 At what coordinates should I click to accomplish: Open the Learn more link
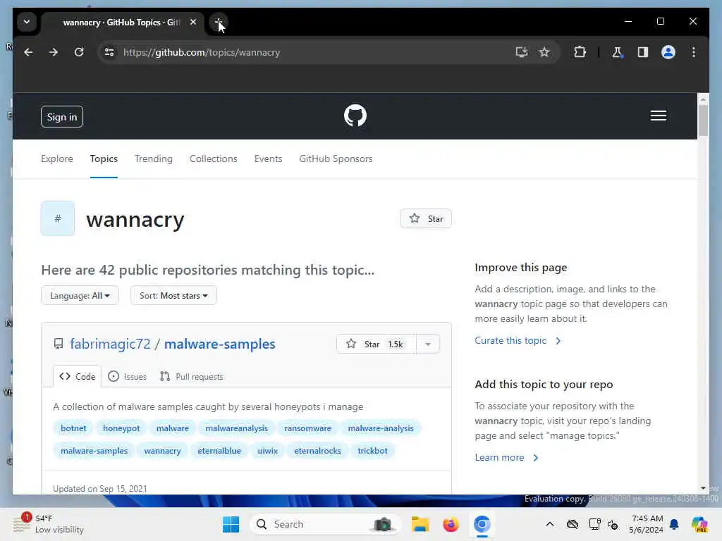pos(506,458)
